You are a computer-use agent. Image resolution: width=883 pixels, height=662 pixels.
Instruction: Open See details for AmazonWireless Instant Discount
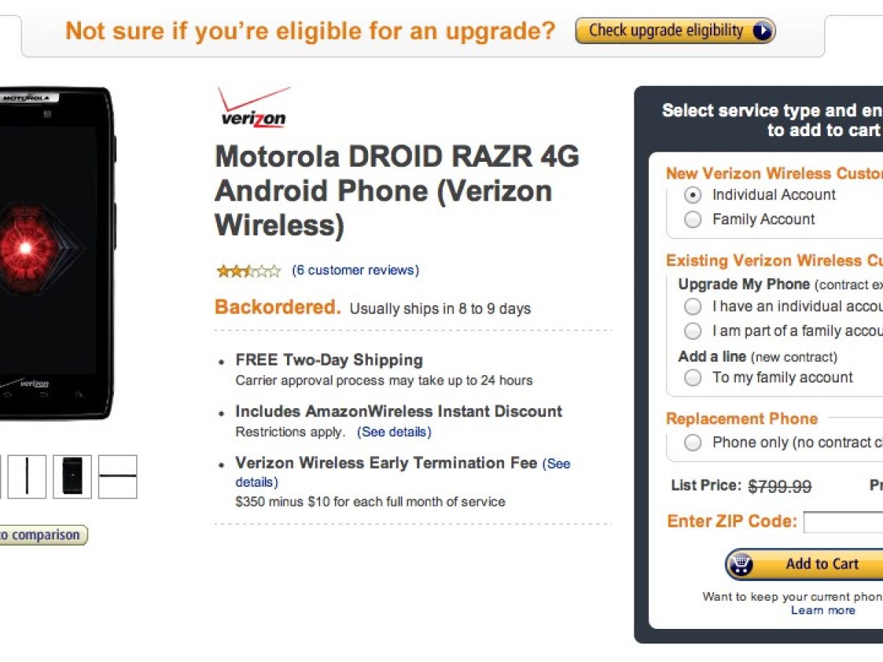click(x=394, y=433)
